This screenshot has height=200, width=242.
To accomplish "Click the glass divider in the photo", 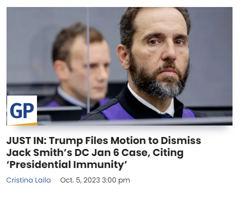I will tap(88, 60).
